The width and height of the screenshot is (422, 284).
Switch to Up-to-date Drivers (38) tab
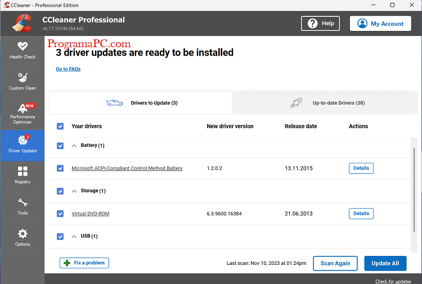(327, 103)
